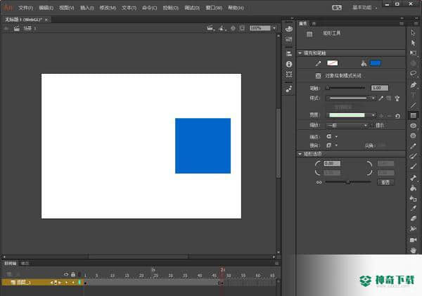Viewport: 422px width, 296px height.
Task: Open stage zoom percentage dropdown
Action: click(x=274, y=28)
